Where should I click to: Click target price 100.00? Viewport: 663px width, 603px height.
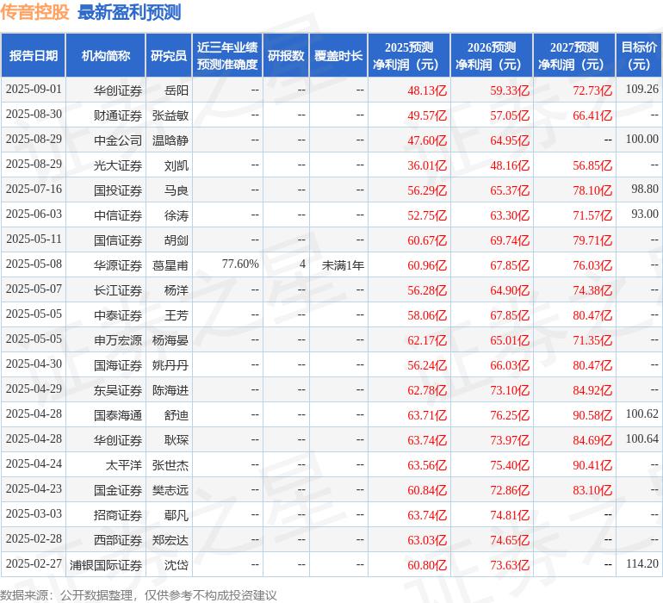coord(641,139)
